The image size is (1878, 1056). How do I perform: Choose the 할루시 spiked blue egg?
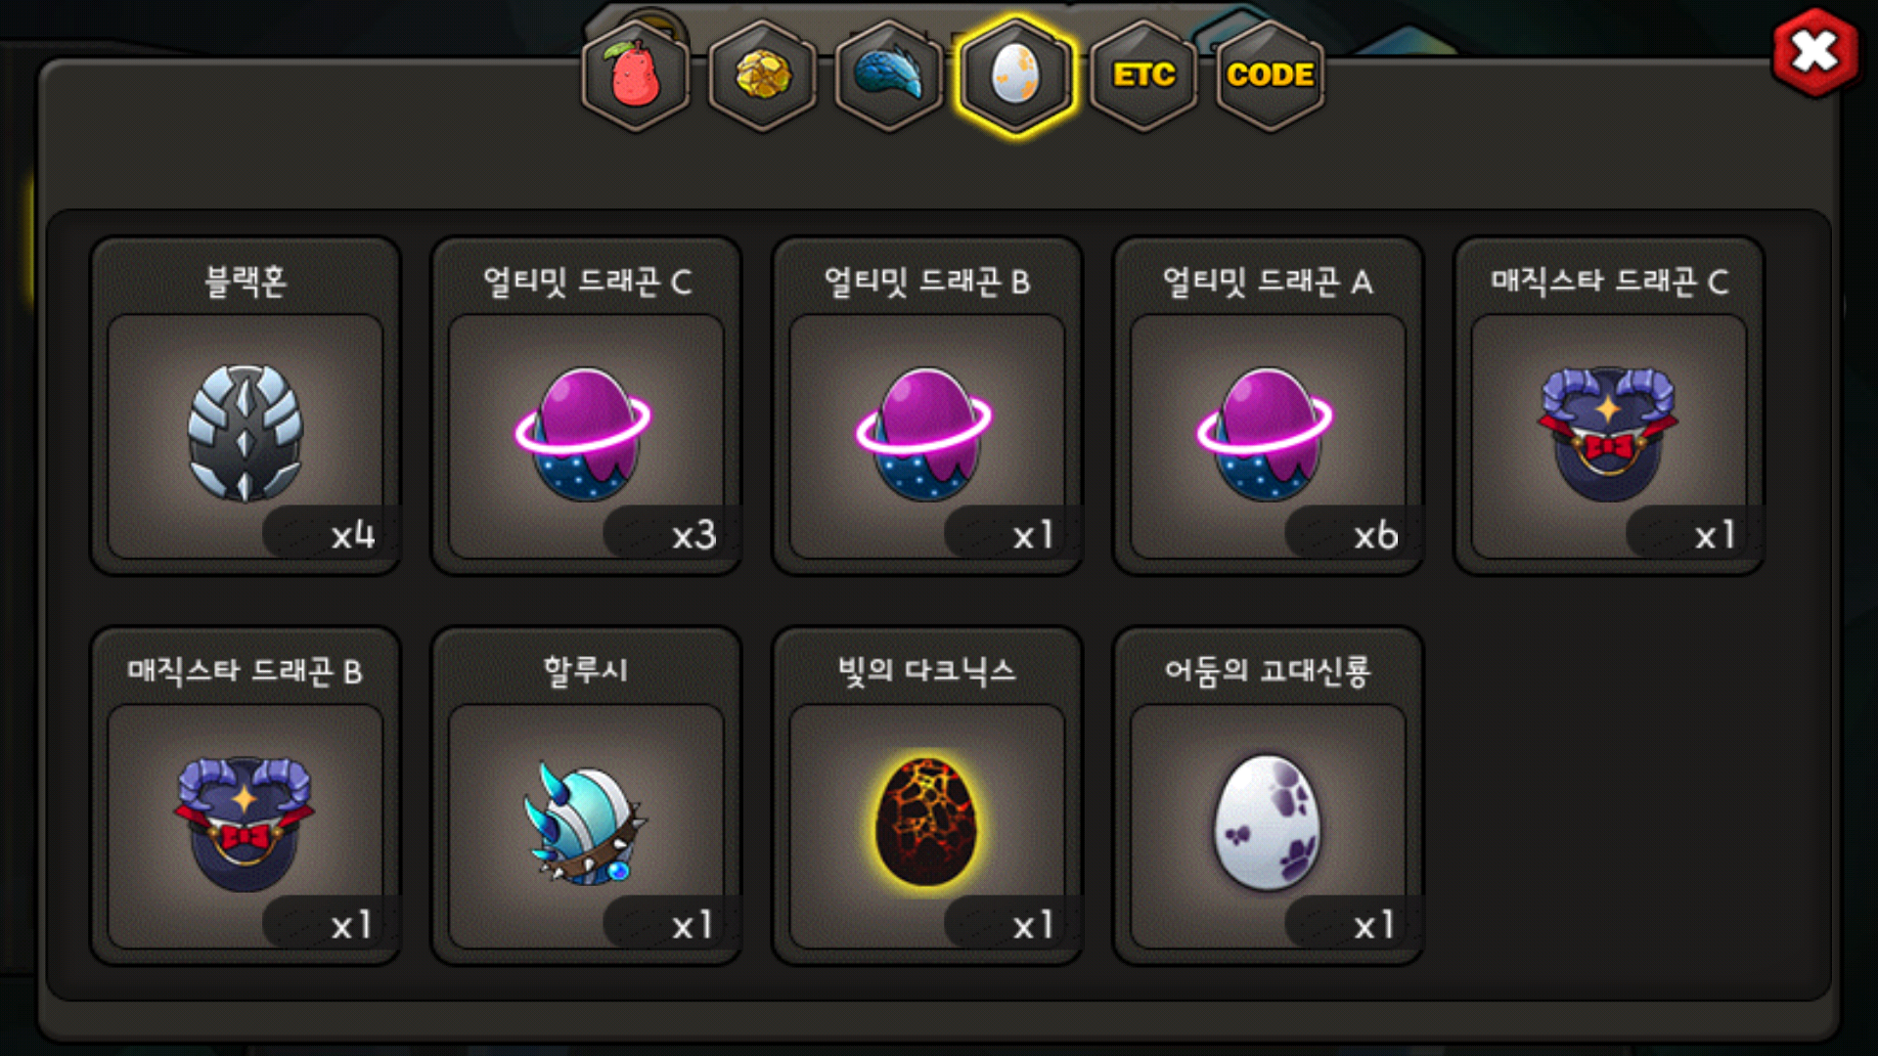point(585,823)
